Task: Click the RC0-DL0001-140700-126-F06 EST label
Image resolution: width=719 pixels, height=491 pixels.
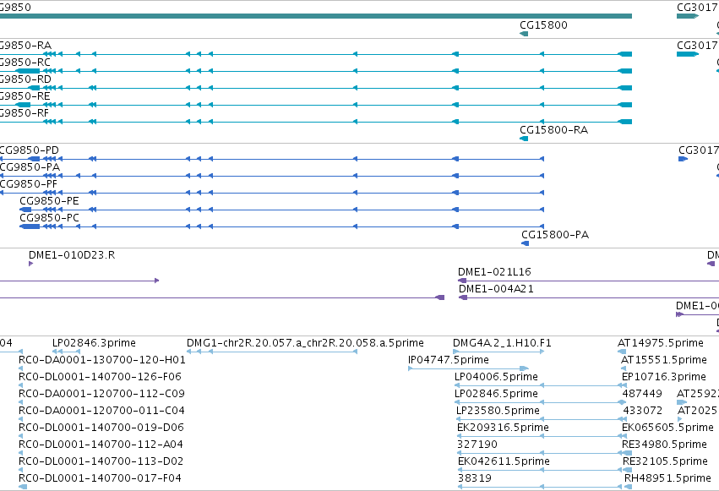Action: pyautogui.click(x=100, y=377)
